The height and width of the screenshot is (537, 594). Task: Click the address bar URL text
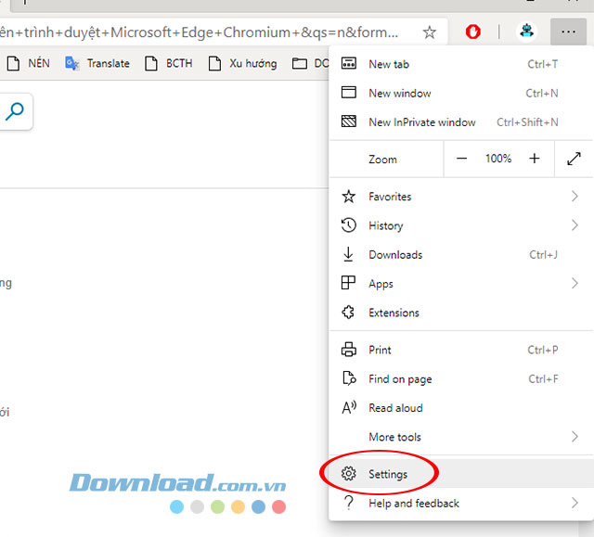point(204,32)
